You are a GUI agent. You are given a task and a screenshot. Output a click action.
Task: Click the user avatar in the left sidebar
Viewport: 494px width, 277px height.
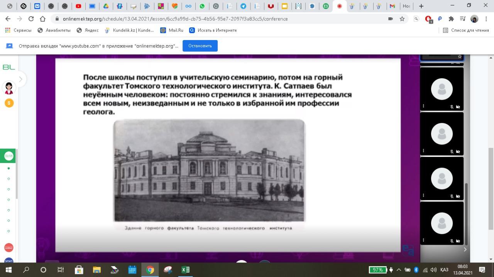tap(8, 88)
